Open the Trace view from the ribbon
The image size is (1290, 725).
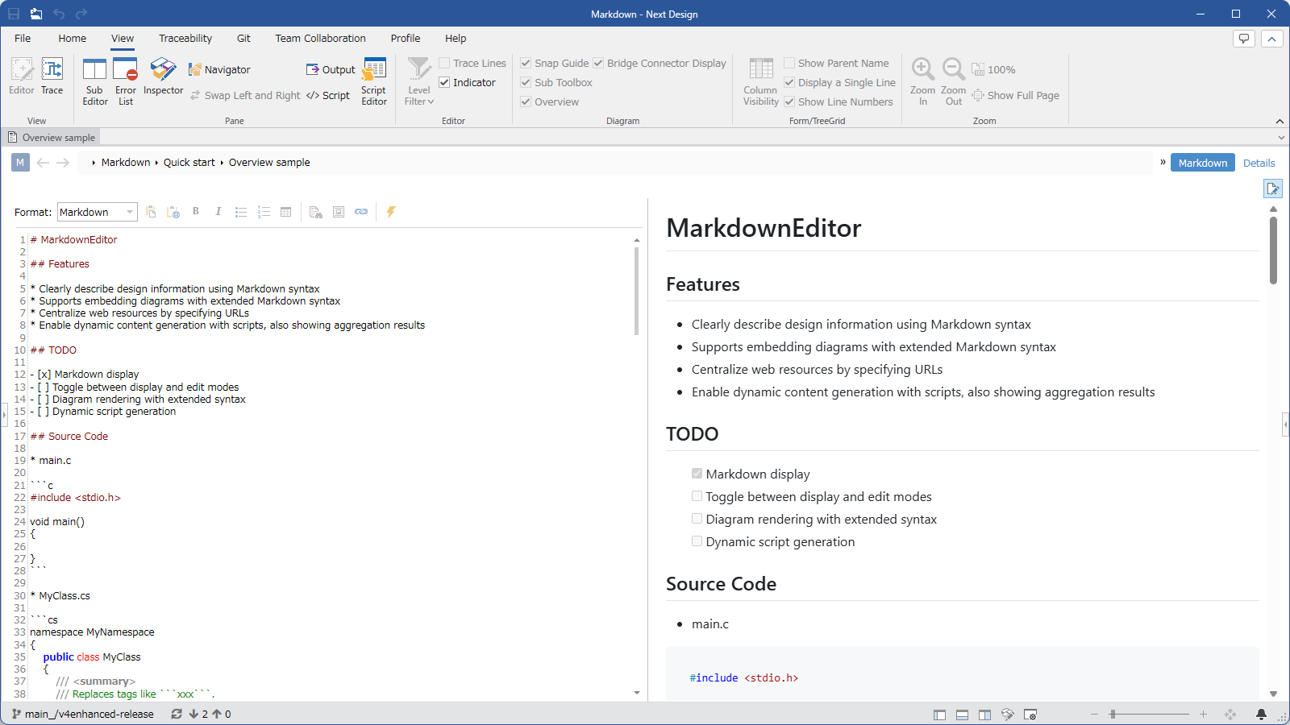click(52, 78)
